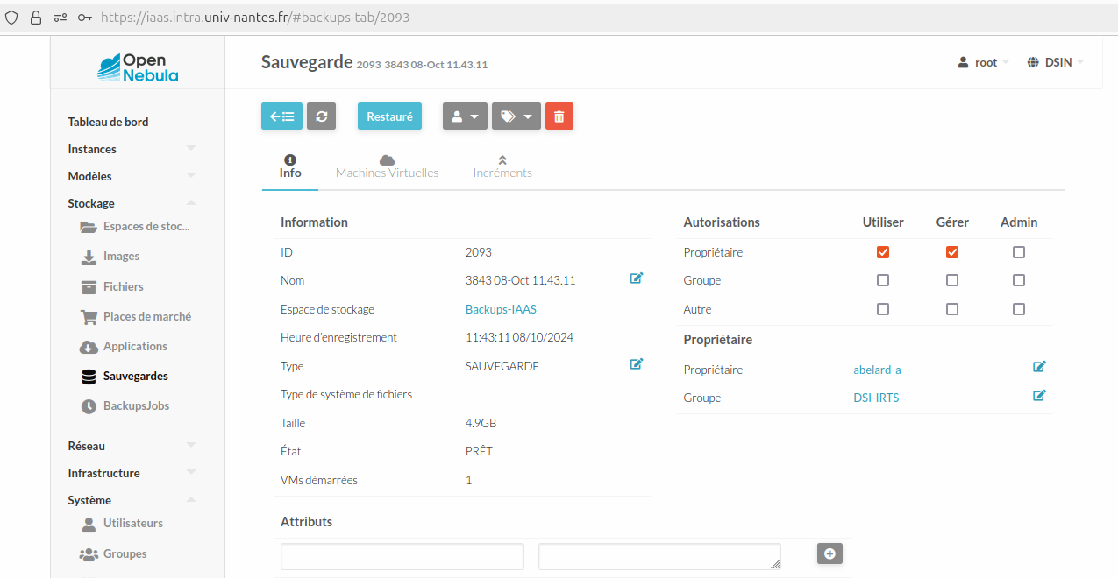Uncheck the Propriétaire Gérer permission
The image size is (1118, 578).
[952, 252]
